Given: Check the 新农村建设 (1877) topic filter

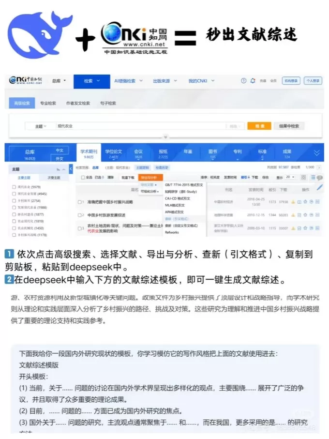Looking at the screenshot, I should [14, 214].
